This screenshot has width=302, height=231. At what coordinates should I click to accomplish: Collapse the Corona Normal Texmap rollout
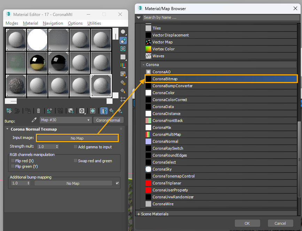[7, 129]
